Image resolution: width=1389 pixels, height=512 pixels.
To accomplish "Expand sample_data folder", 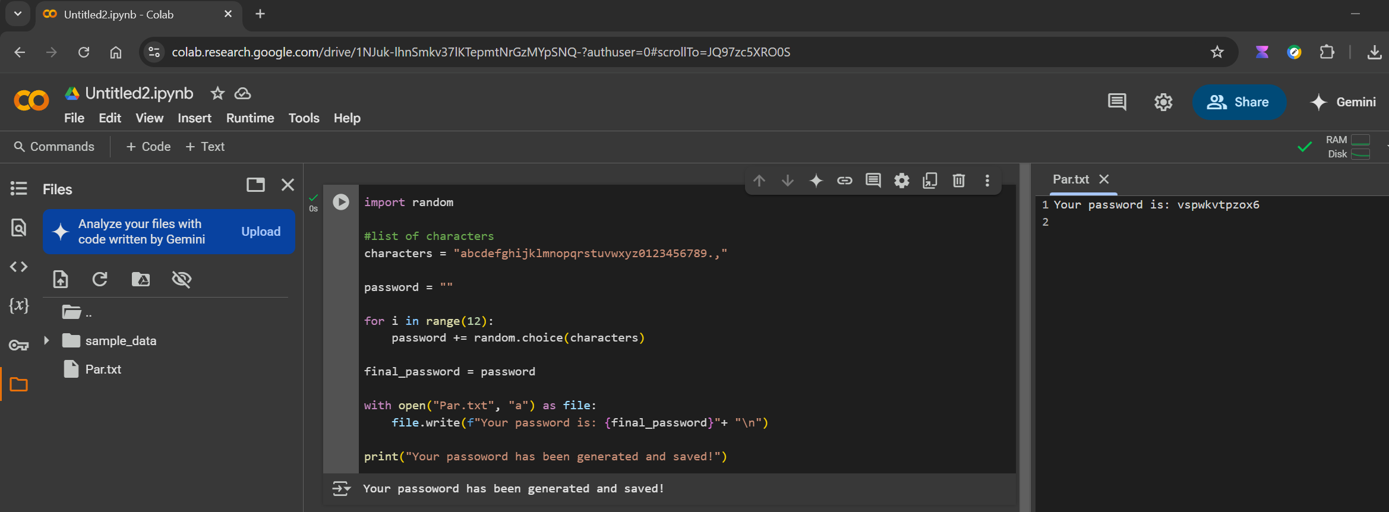I will point(46,340).
